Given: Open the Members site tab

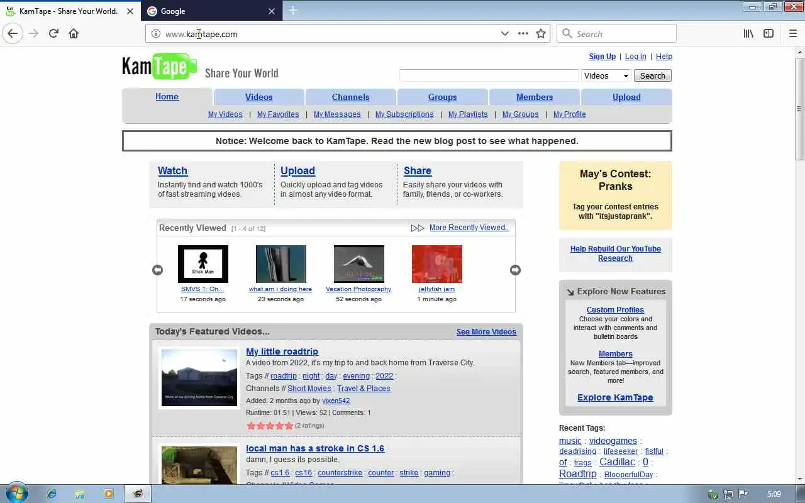Looking at the screenshot, I should pos(535,97).
